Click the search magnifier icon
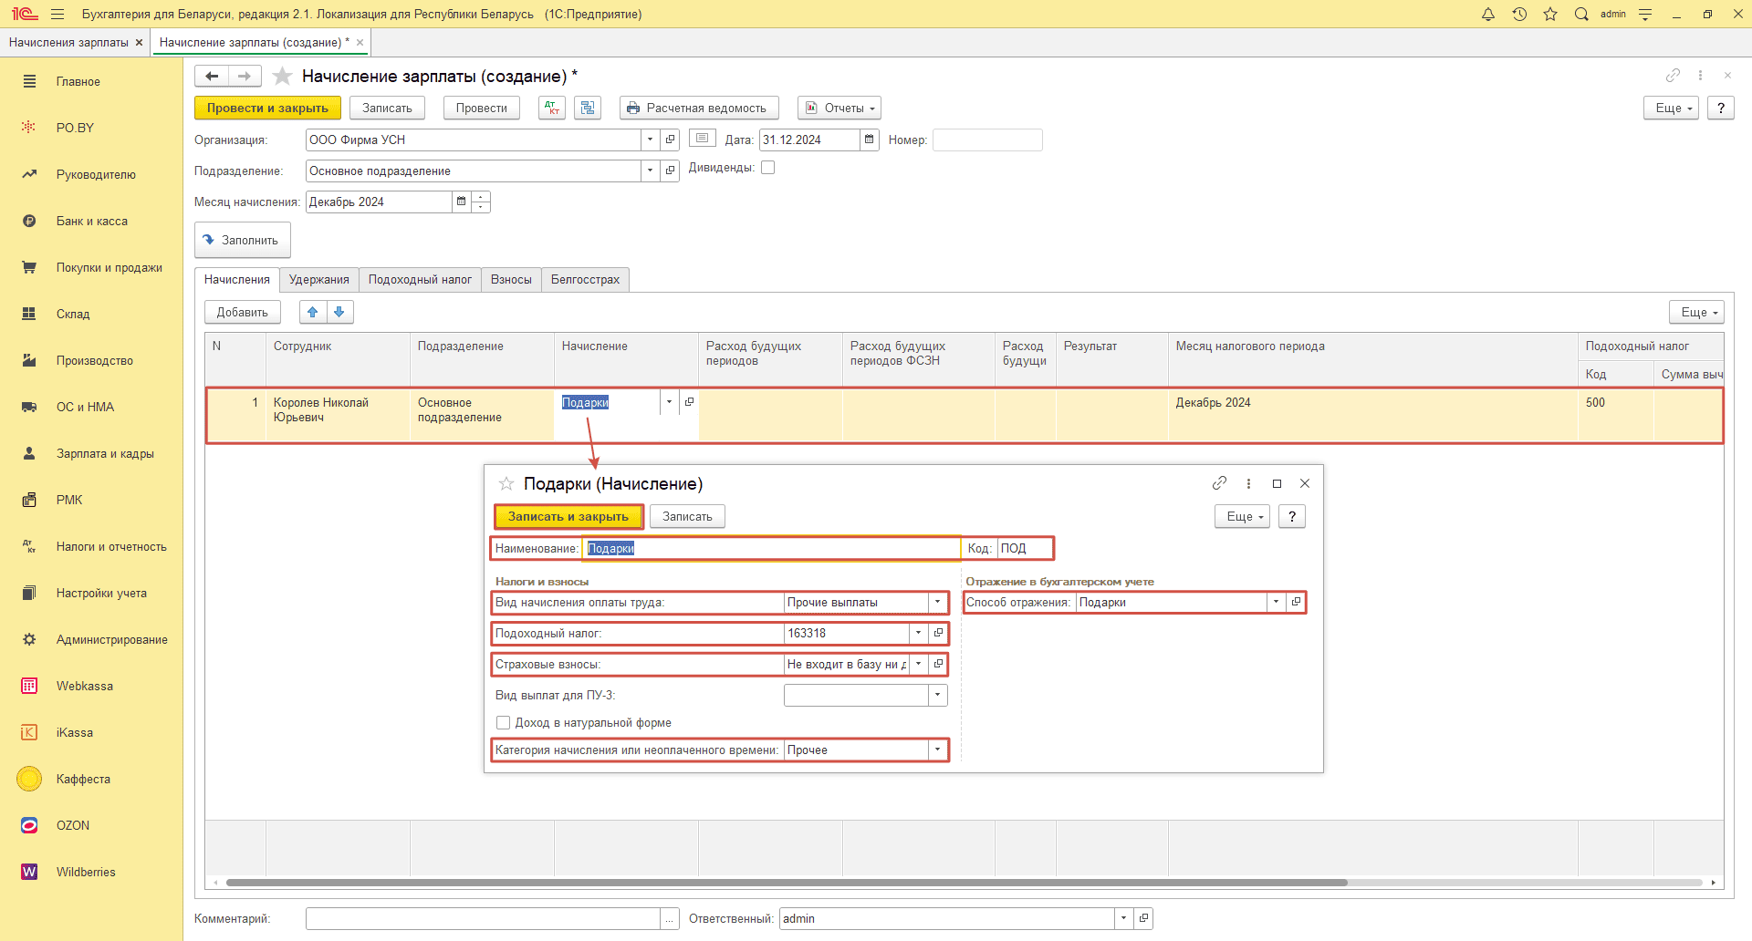1752x941 pixels. (x=1581, y=15)
